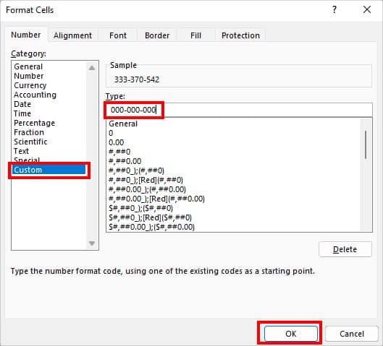
Task: Choose the General format code in list
Action: [x=123, y=124]
